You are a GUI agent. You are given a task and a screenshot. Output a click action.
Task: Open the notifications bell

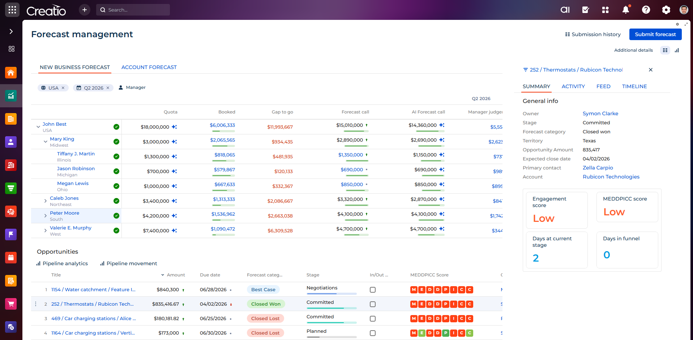click(x=625, y=10)
